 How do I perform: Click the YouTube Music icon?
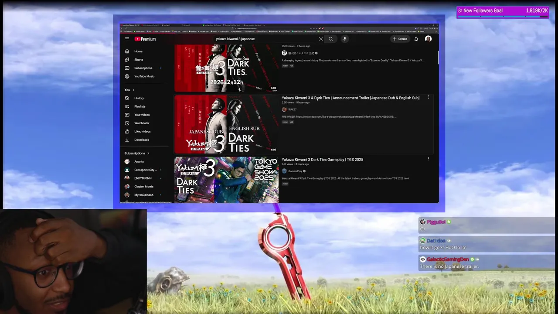click(x=127, y=76)
